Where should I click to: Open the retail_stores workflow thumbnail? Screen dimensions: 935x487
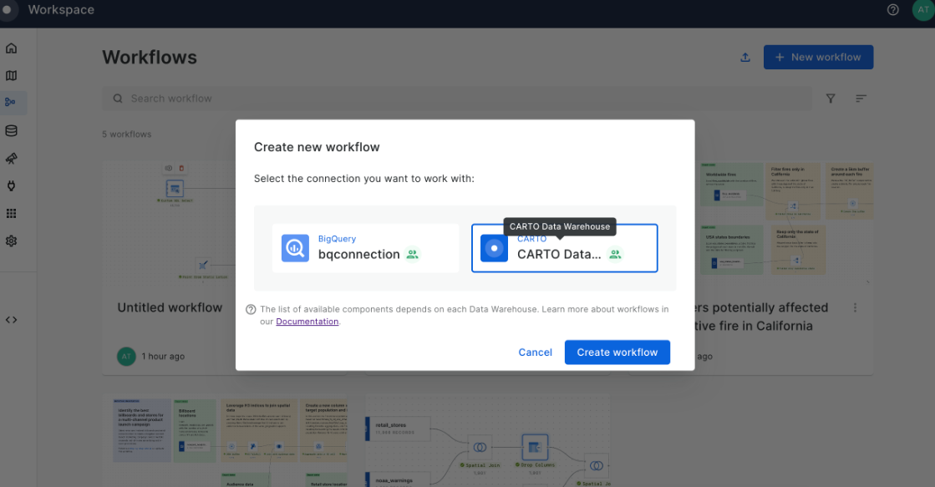pyautogui.click(x=488, y=440)
